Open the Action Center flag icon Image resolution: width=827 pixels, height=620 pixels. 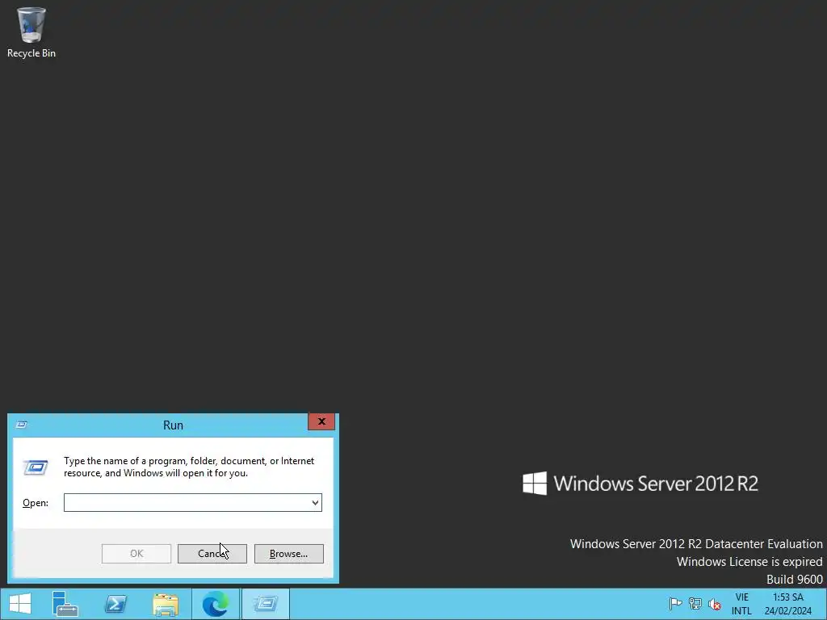(675, 604)
